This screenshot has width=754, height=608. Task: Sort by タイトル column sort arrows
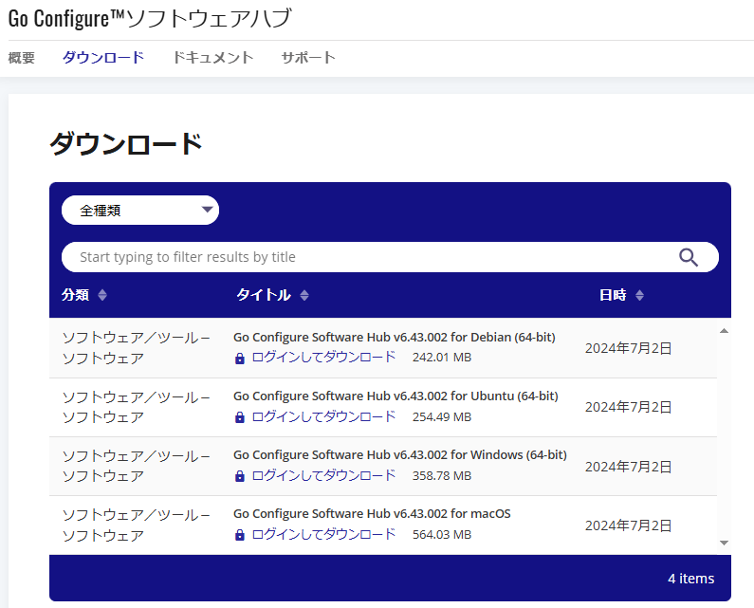304,295
